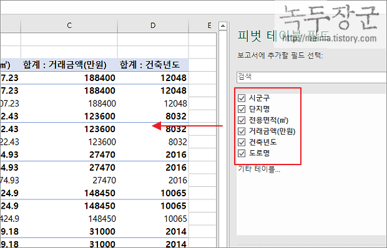This screenshot has width=387, height=248.
Task: Select 27470 in the 74.93 row
Action: (x=69, y=180)
